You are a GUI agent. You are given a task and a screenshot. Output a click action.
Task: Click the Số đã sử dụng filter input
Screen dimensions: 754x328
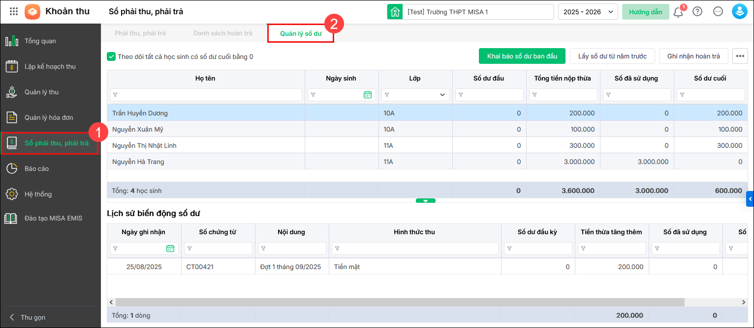tap(637, 95)
